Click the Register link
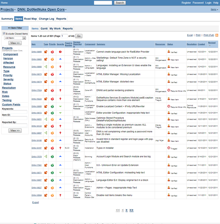Image resolution: width=220 pixels, height=224 pixels. 186,3
